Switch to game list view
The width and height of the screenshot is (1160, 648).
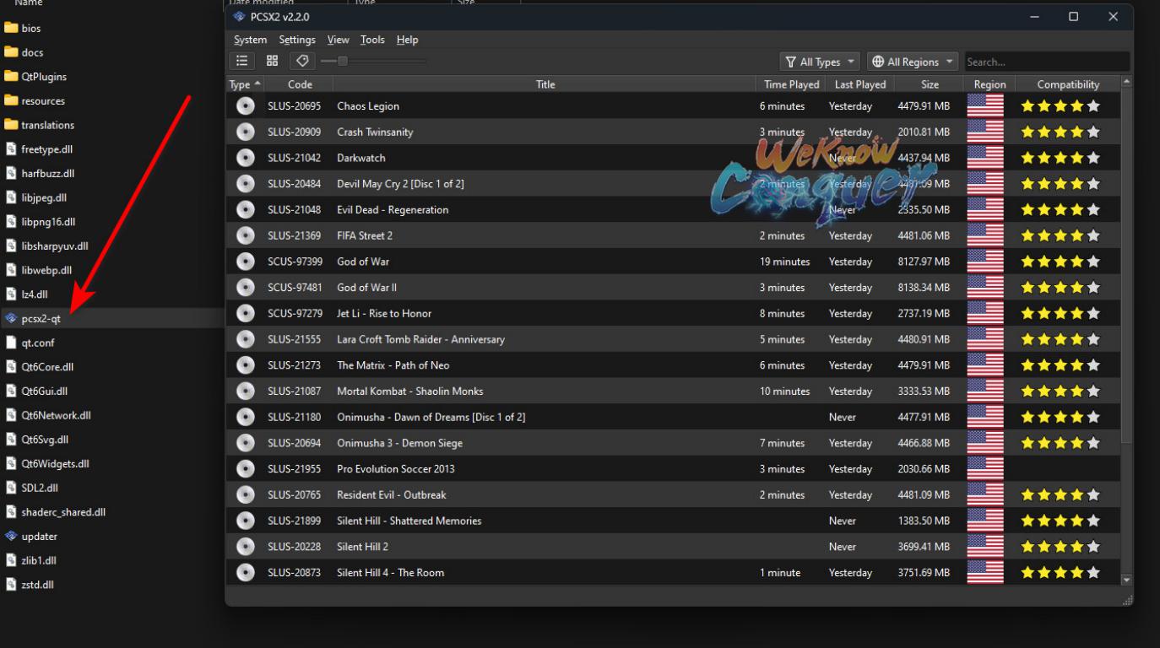(242, 61)
